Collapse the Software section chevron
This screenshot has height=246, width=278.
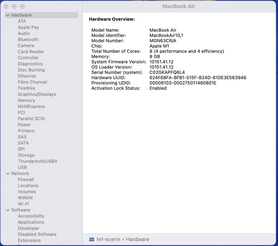7,210
